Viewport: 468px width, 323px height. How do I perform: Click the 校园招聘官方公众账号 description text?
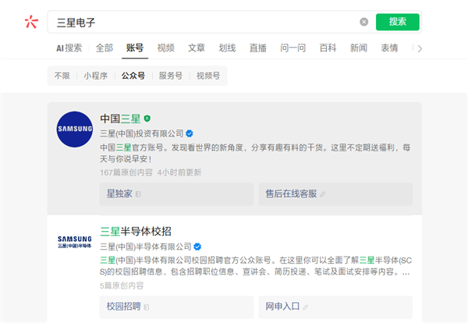tap(256, 266)
